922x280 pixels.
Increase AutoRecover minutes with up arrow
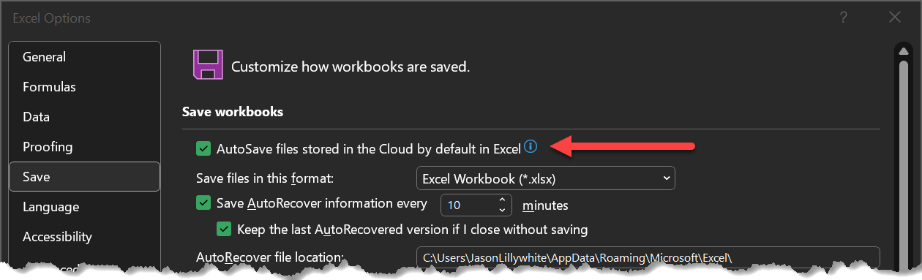[x=502, y=200]
